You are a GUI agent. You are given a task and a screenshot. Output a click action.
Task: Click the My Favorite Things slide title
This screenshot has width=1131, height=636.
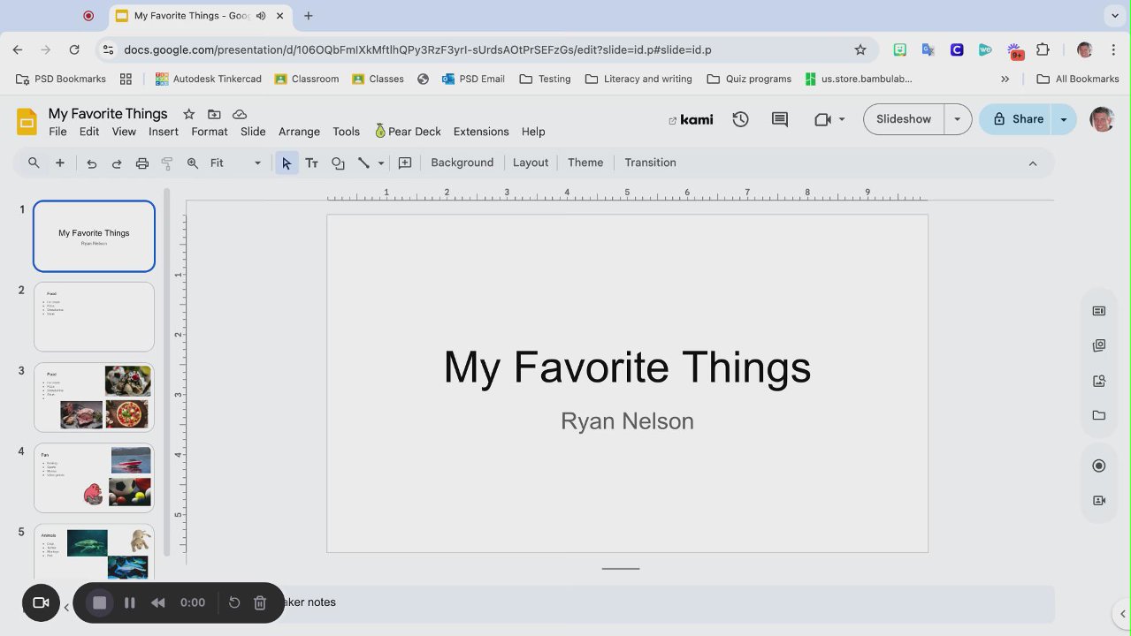click(627, 367)
